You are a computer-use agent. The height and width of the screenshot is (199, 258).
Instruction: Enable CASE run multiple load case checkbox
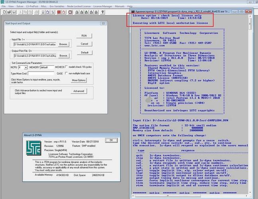[x=66, y=73]
